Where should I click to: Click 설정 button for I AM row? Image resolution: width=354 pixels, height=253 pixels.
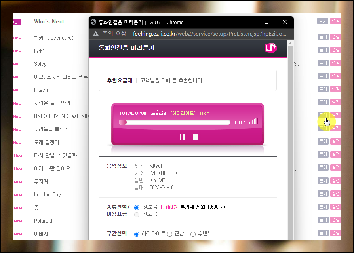click(335, 49)
